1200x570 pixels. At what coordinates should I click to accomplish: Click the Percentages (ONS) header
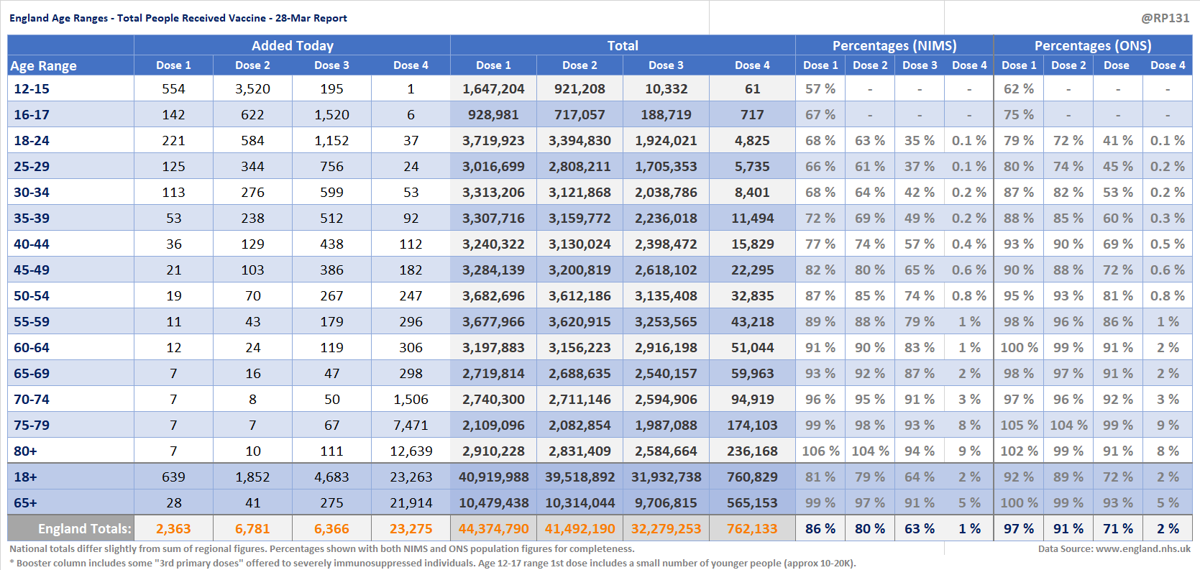[x=1092, y=45]
